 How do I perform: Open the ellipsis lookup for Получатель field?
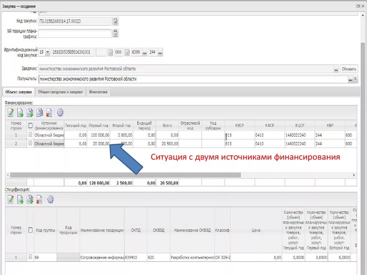click(351, 79)
